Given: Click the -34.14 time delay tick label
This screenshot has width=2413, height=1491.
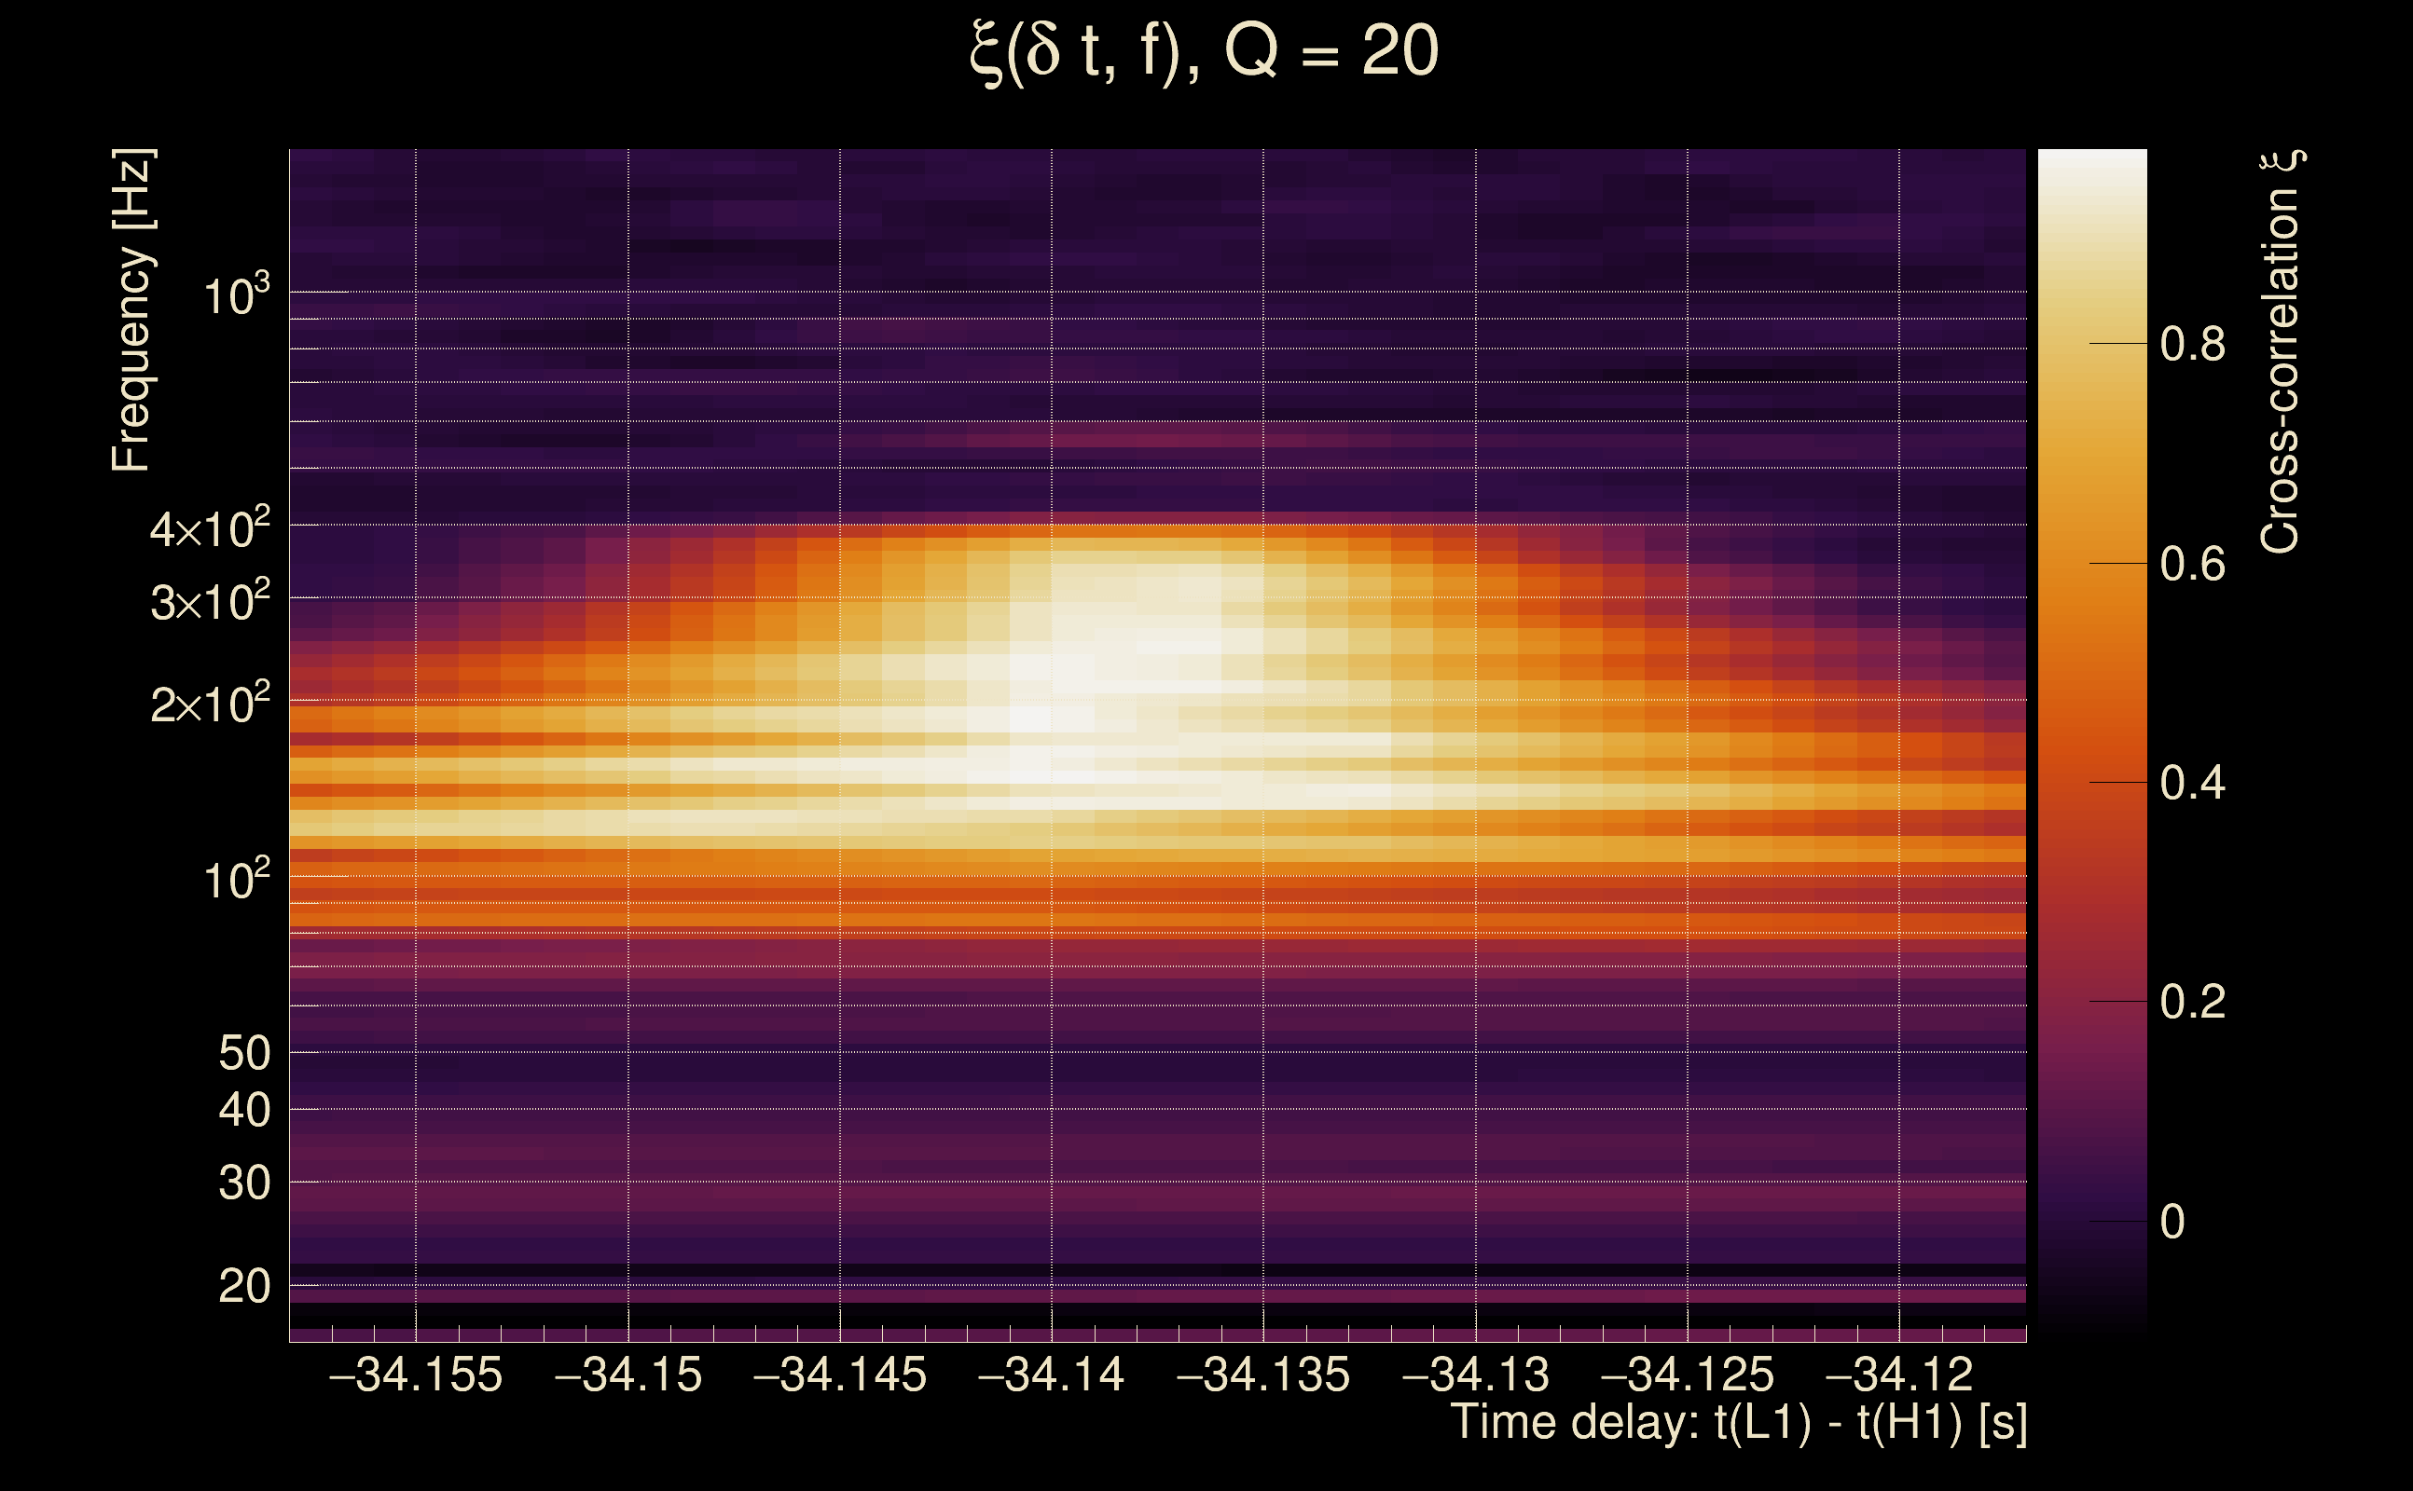Looking at the screenshot, I should click(1051, 1375).
